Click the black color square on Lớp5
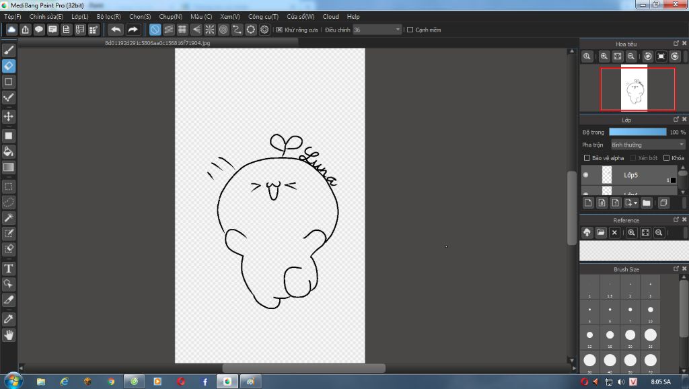The width and height of the screenshot is (689, 389). click(673, 180)
